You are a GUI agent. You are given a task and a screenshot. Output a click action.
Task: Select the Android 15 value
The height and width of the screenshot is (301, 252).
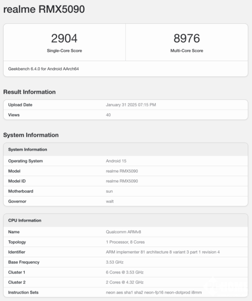pos(116,161)
